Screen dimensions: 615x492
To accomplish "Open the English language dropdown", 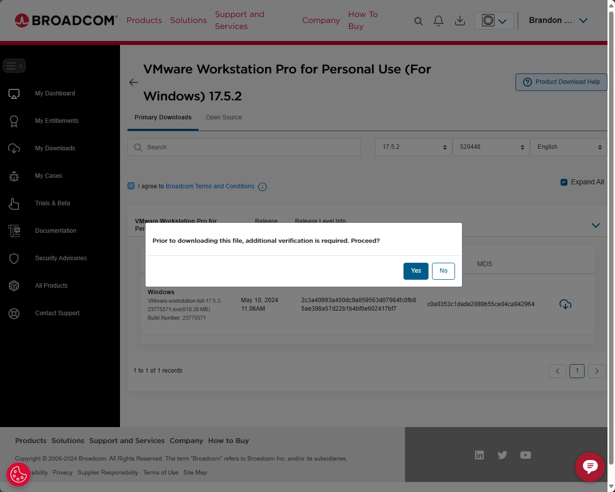I will click(568, 147).
